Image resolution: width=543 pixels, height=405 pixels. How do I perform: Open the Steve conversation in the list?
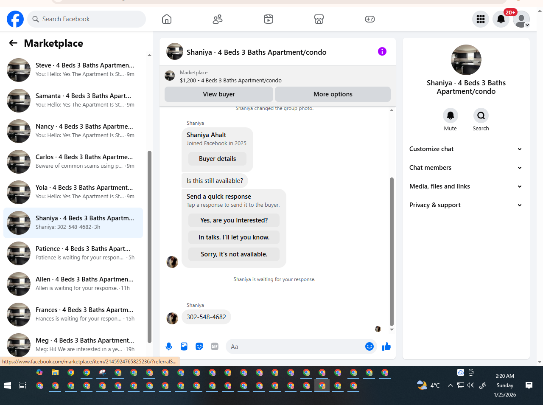pyautogui.click(x=73, y=70)
